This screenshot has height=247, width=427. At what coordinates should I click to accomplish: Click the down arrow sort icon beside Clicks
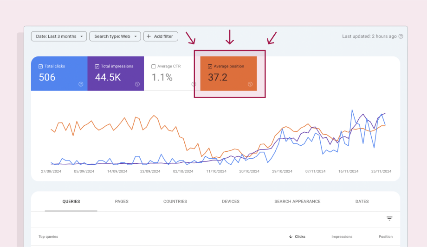click(291, 237)
